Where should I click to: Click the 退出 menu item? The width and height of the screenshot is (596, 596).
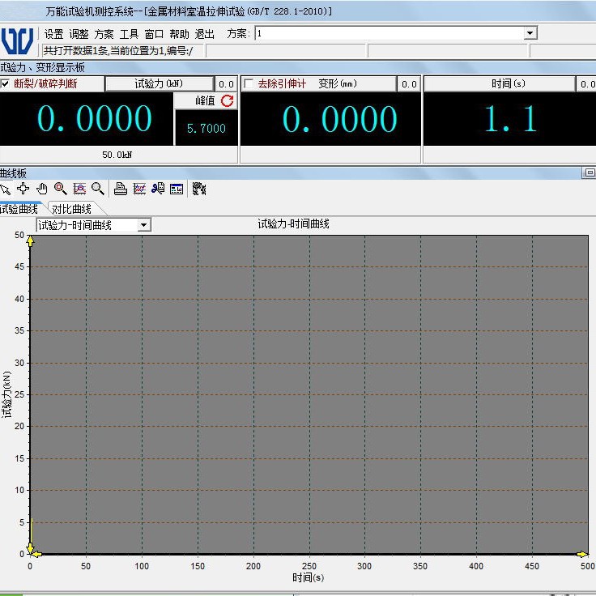205,34
